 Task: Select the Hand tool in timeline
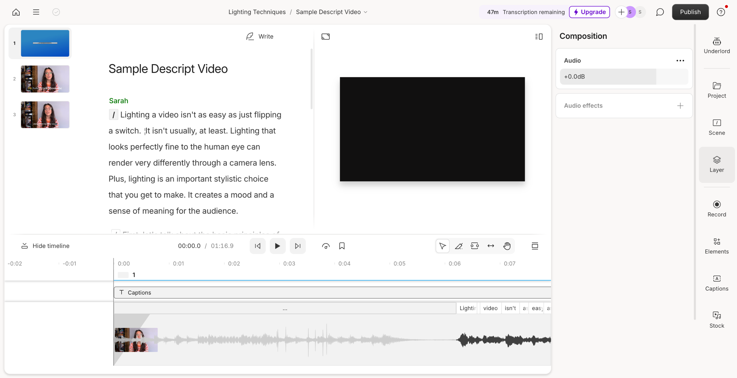click(507, 246)
